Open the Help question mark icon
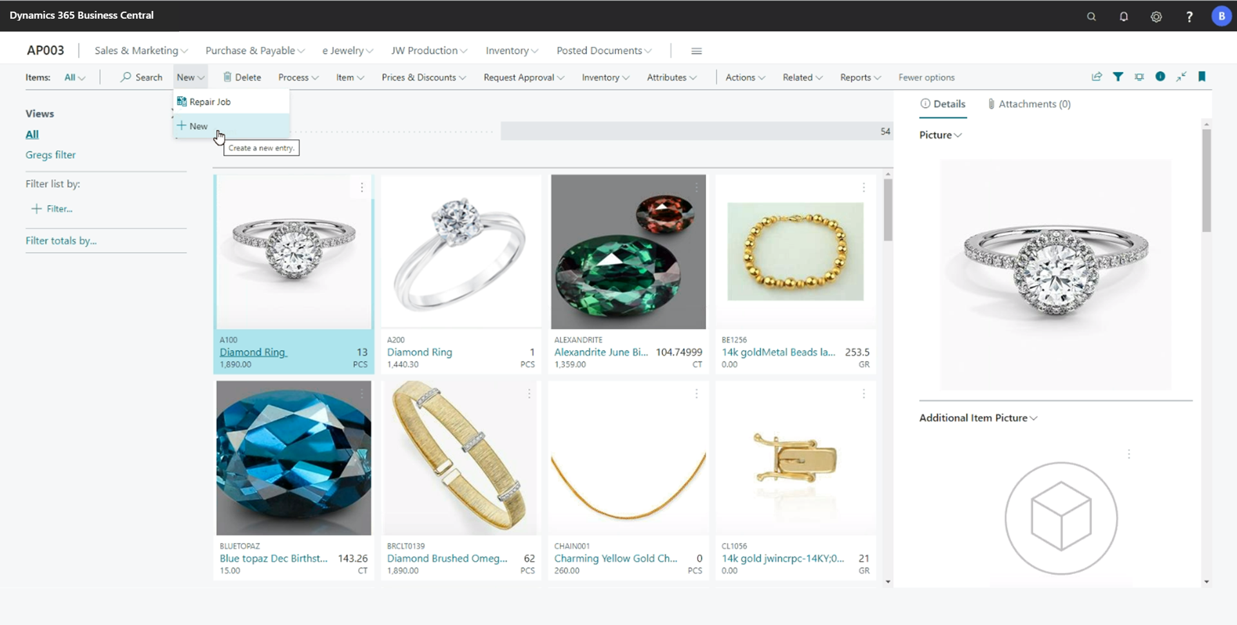 click(1190, 16)
